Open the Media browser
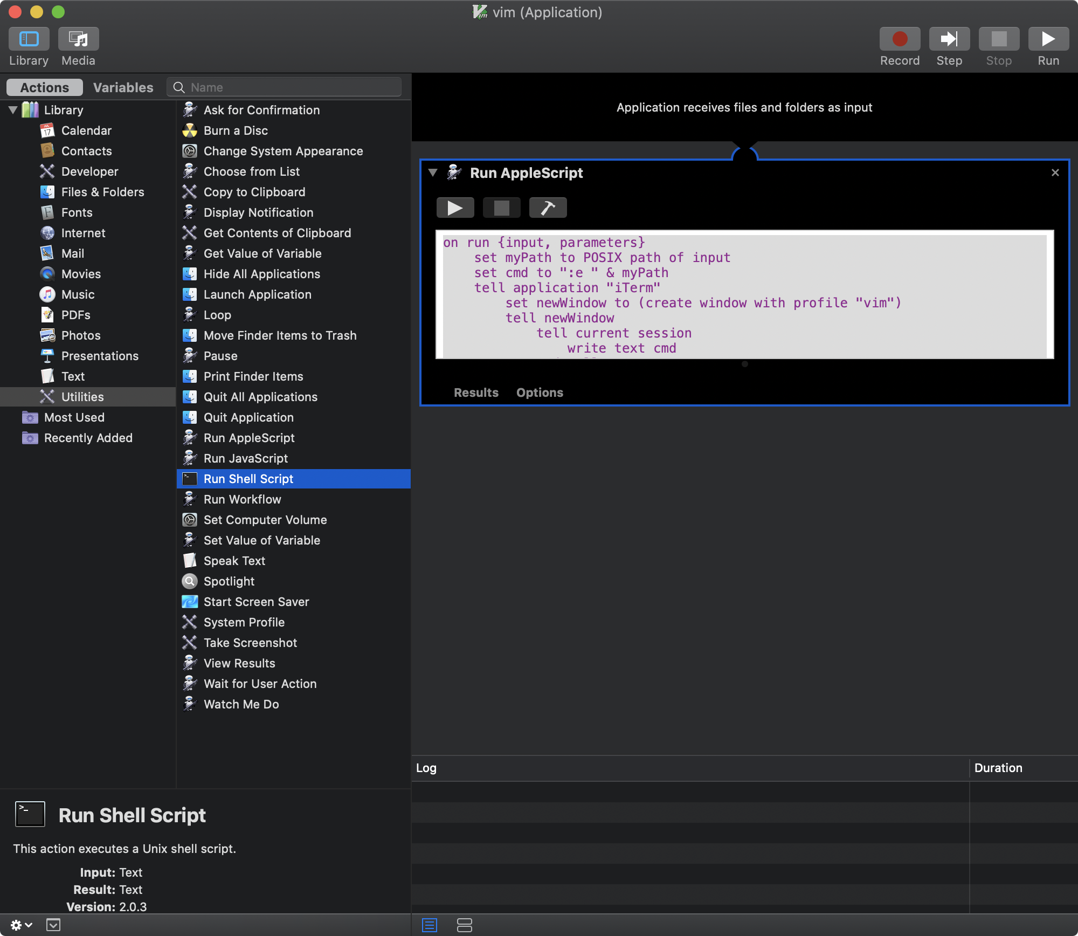The image size is (1078, 936). click(x=78, y=39)
